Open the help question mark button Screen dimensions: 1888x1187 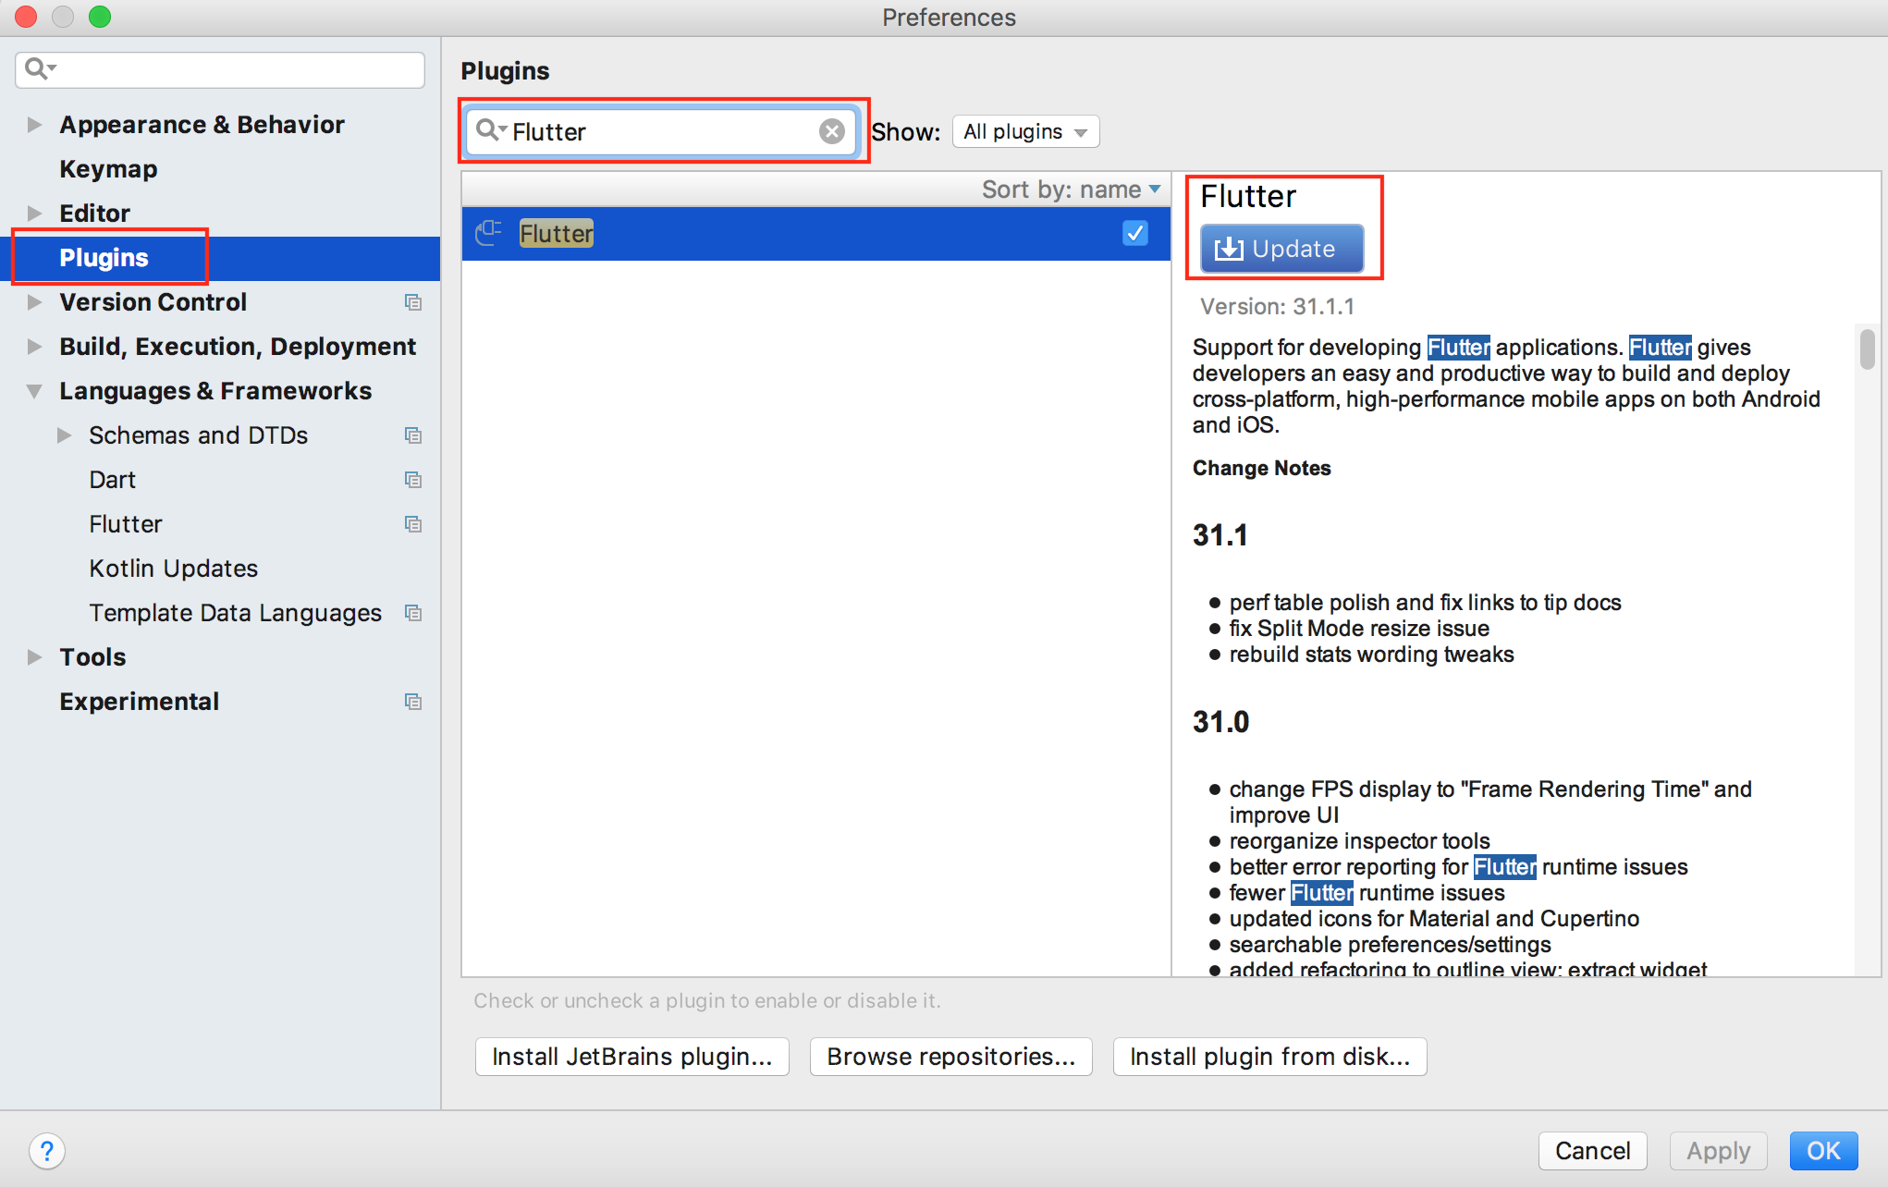(46, 1151)
